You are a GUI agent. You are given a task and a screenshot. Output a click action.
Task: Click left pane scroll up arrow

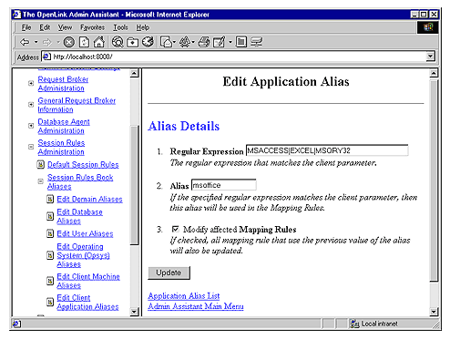point(134,73)
